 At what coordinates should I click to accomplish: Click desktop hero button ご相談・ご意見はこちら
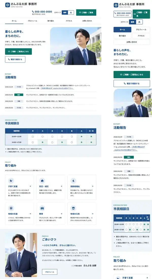click(x=18, y=51)
